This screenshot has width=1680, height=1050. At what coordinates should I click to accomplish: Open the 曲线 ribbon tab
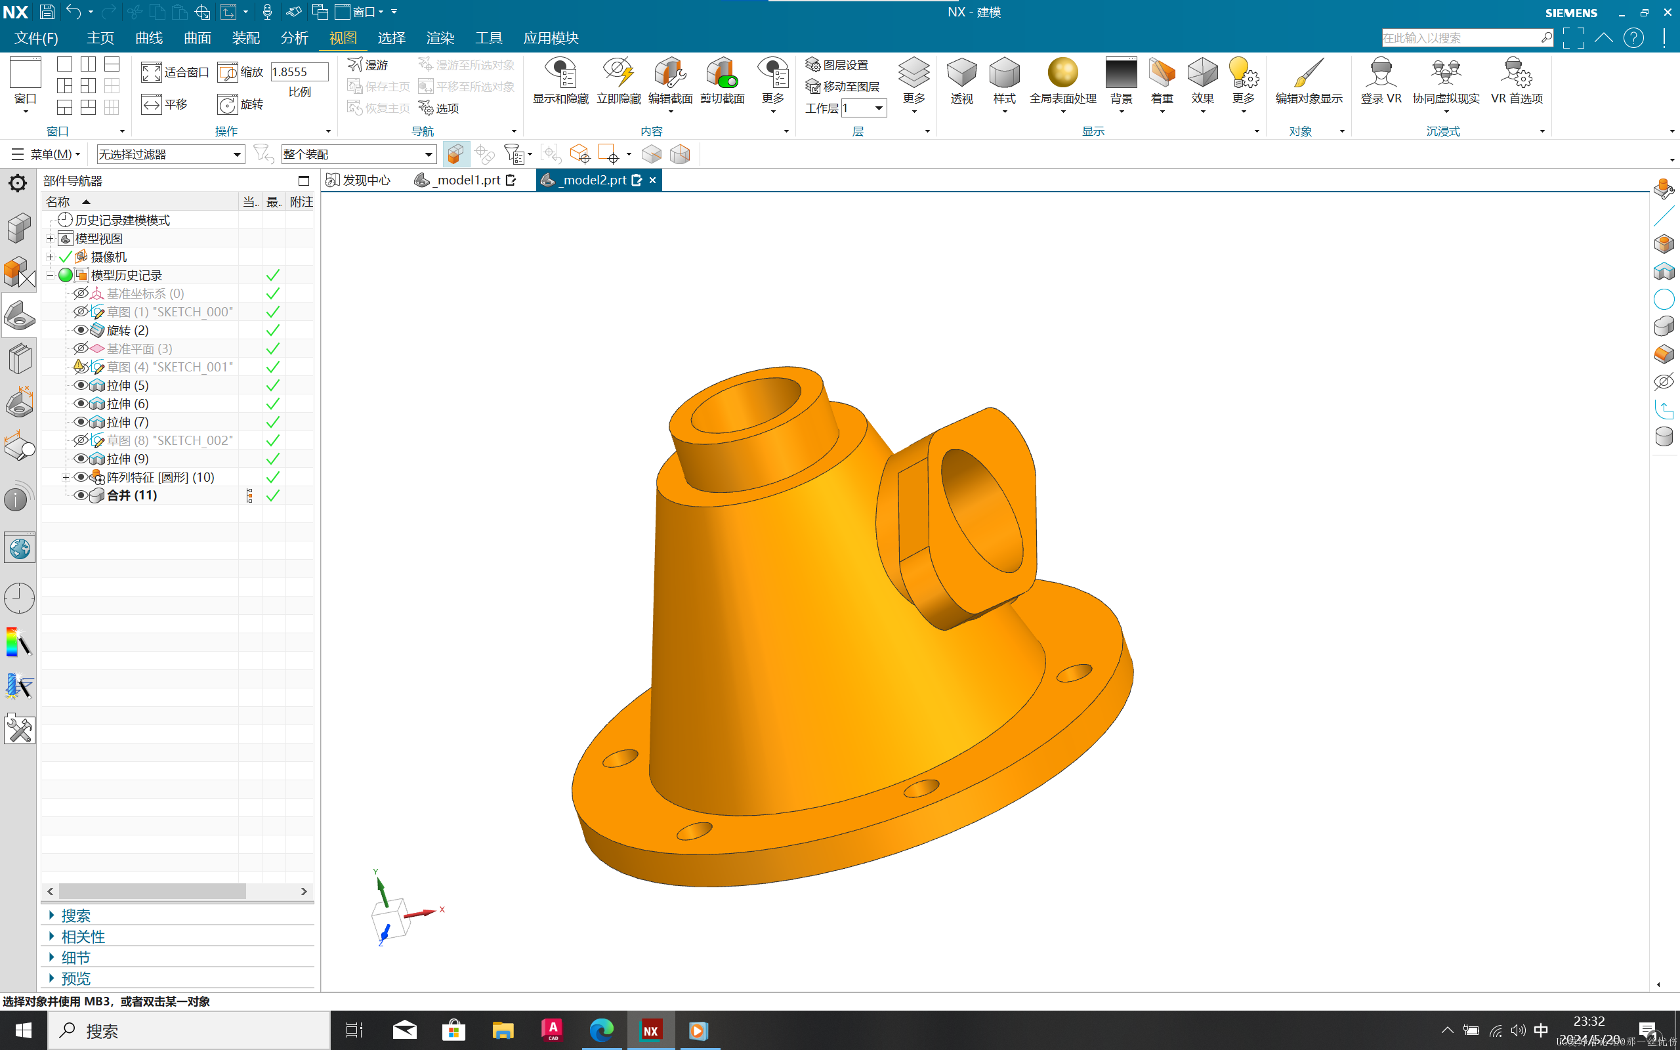pos(148,37)
